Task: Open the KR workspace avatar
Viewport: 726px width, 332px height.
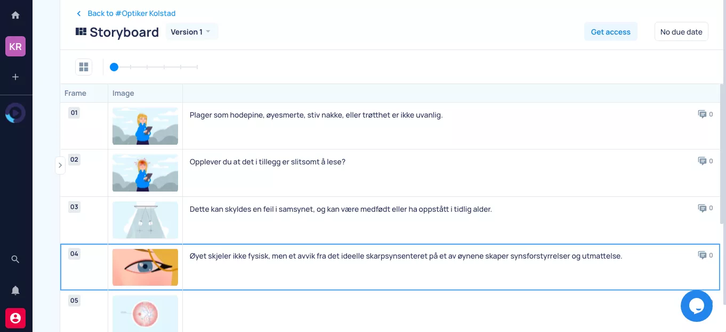Action: click(15, 46)
